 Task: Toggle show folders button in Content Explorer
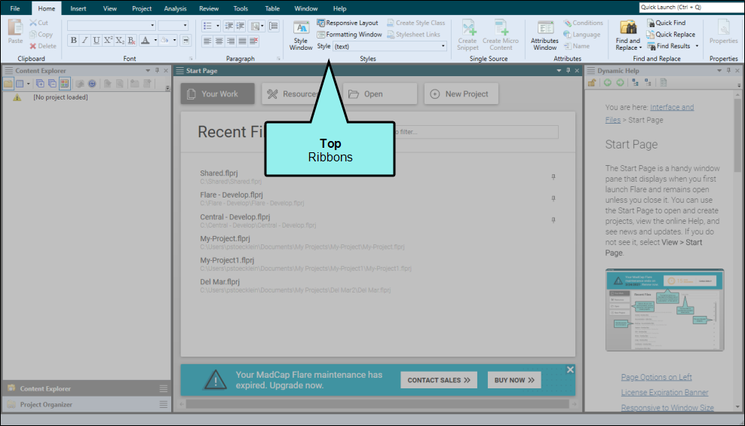tap(8, 84)
